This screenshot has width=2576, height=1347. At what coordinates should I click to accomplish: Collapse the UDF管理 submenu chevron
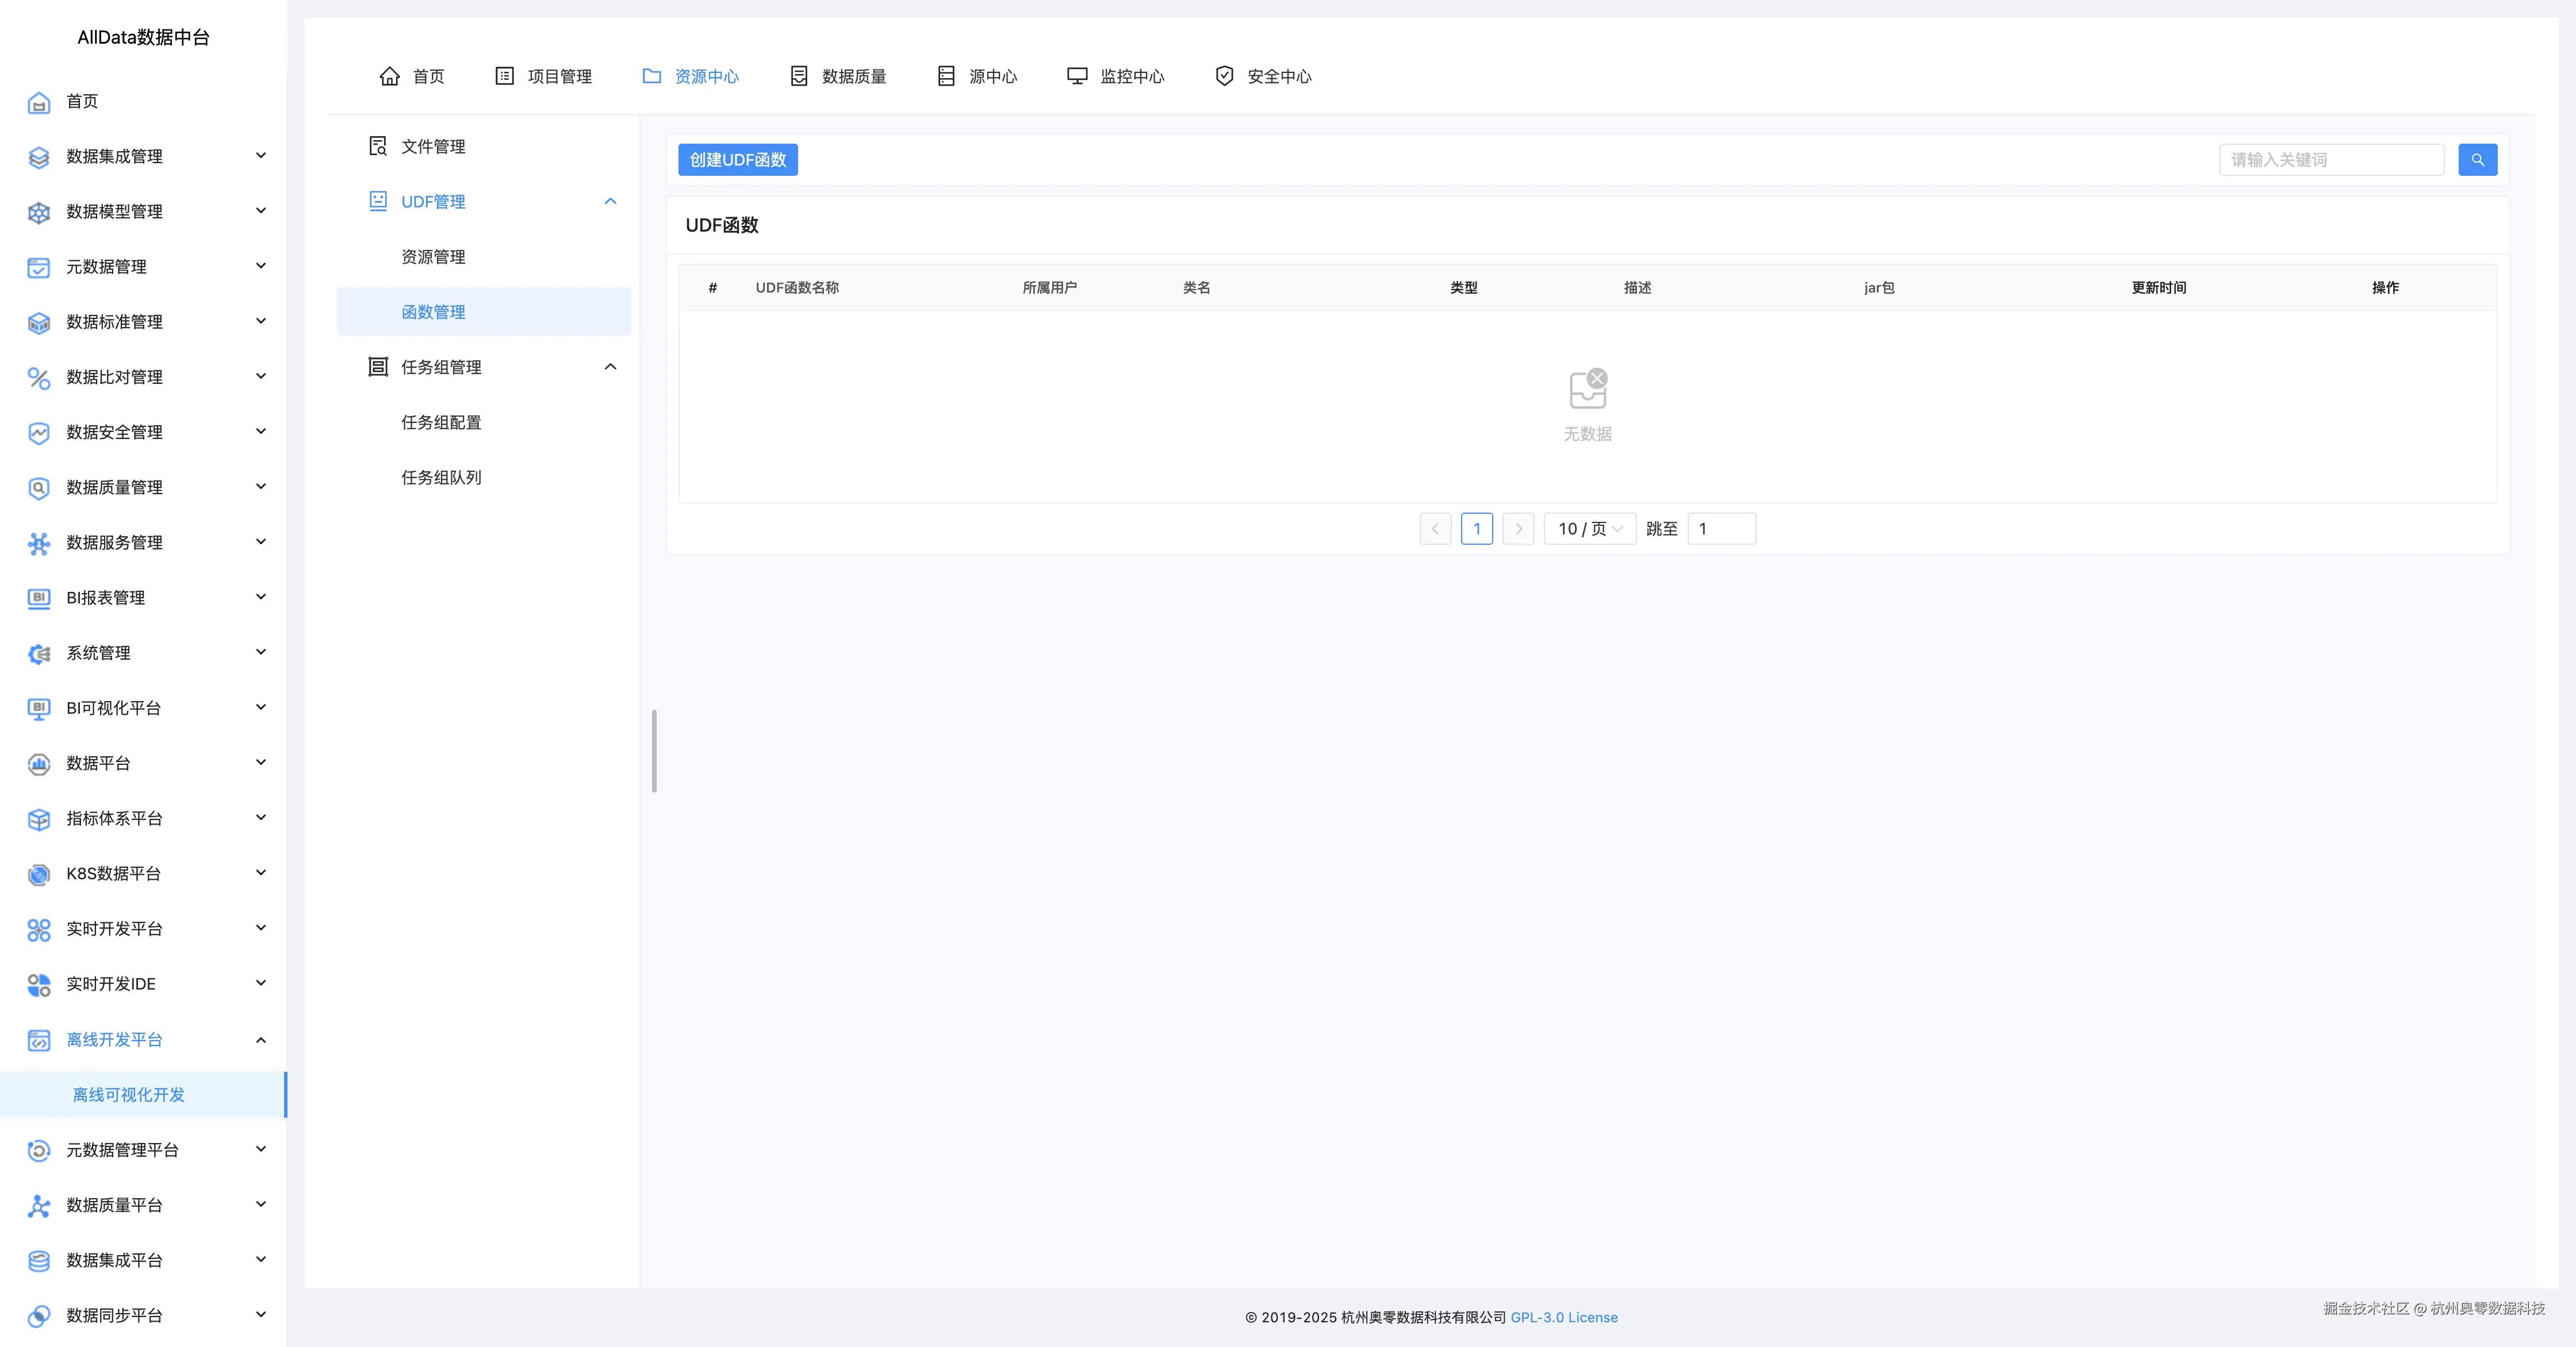point(610,202)
